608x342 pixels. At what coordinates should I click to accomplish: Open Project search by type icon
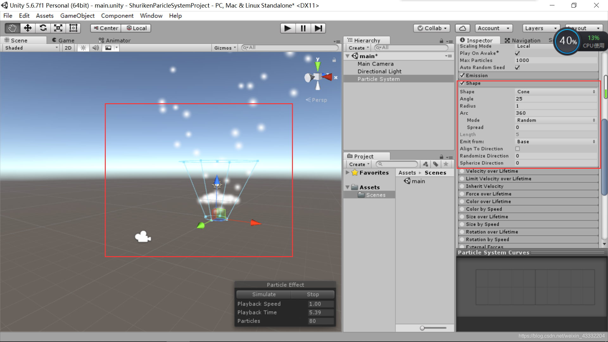[x=425, y=164]
